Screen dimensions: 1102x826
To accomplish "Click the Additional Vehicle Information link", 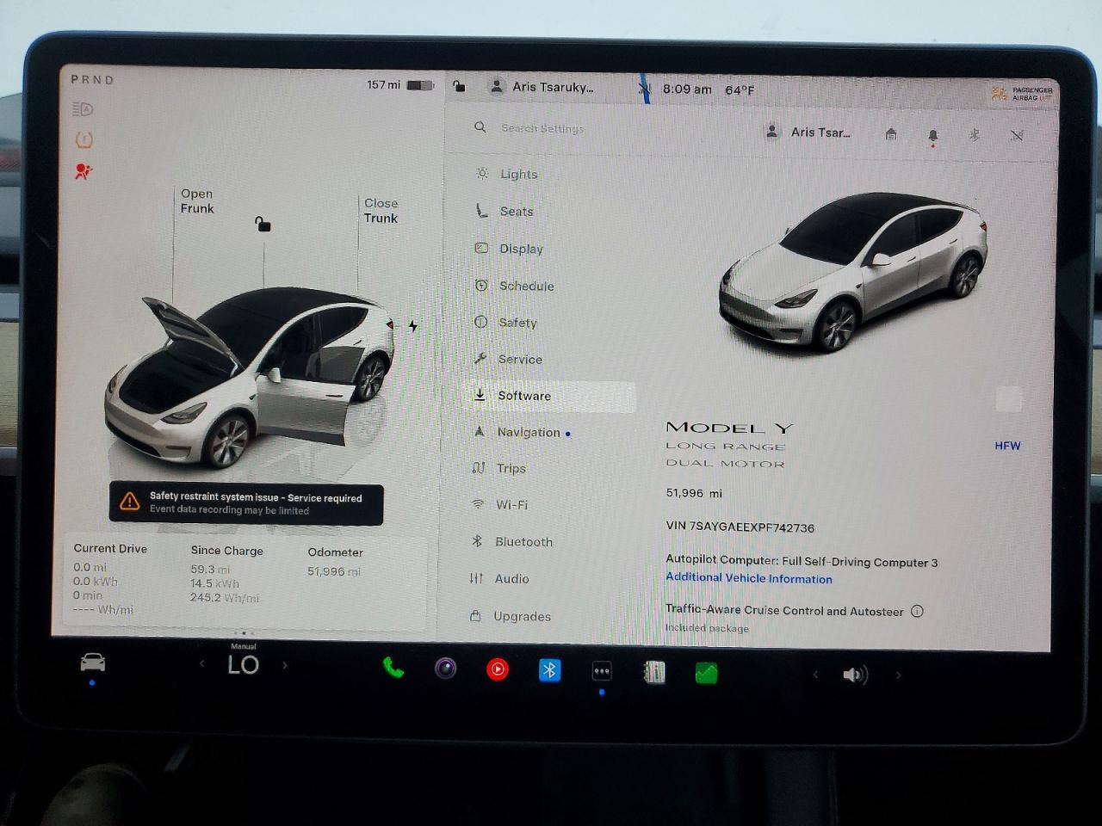I will pos(749,578).
